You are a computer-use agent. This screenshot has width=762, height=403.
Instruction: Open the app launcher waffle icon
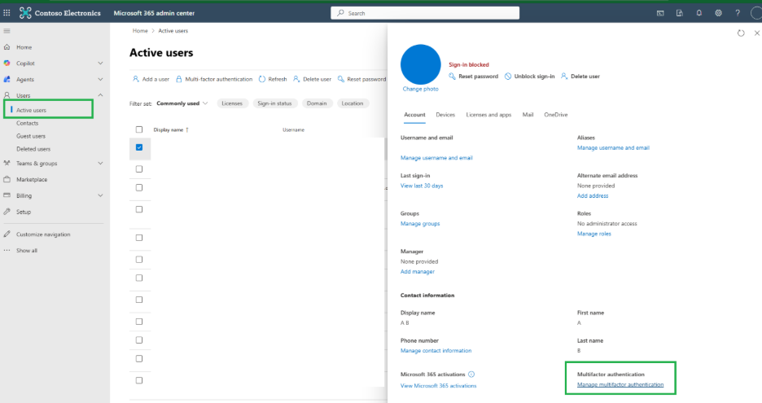pos(7,13)
